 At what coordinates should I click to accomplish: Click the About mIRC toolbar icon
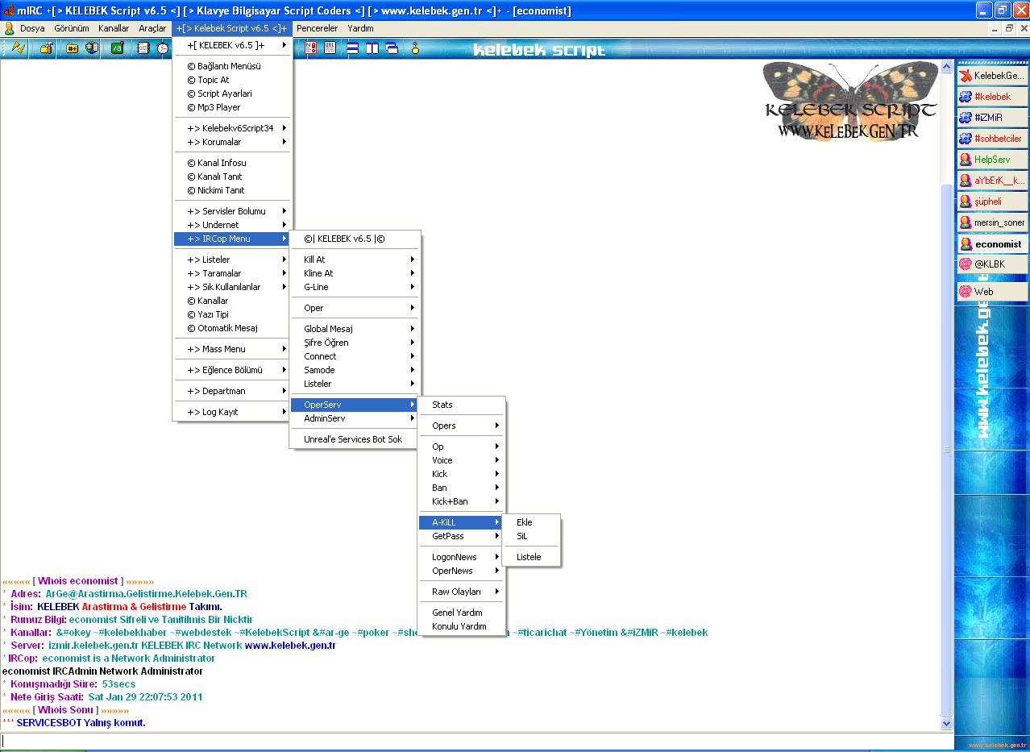pyautogui.click(x=416, y=48)
